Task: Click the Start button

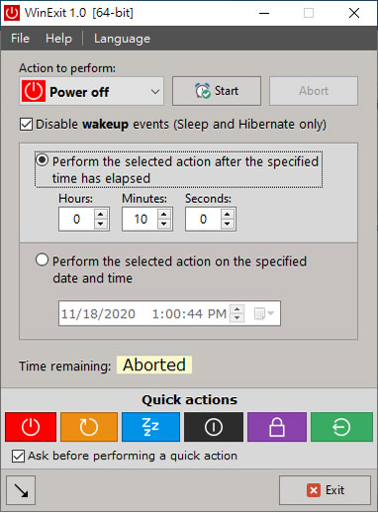Action: [217, 91]
